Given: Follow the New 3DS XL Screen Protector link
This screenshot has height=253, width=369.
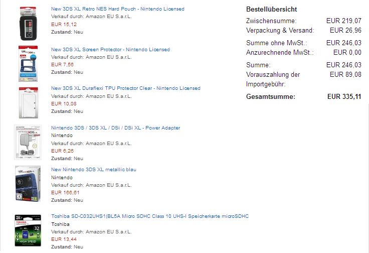Looking at the screenshot, I should tap(110, 50).
